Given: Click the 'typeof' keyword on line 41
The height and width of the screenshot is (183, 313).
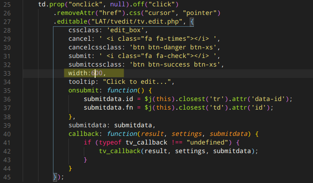Looking at the screenshot, I should pyautogui.click(x=110, y=142).
